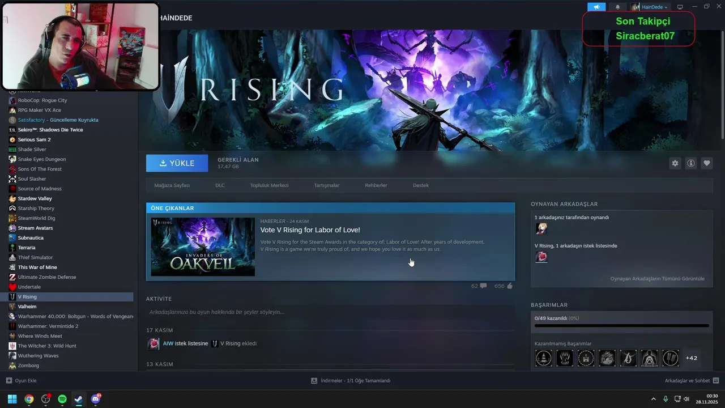The height and width of the screenshot is (408, 725).
Task: Select Zomborg in library list
Action: (28, 365)
